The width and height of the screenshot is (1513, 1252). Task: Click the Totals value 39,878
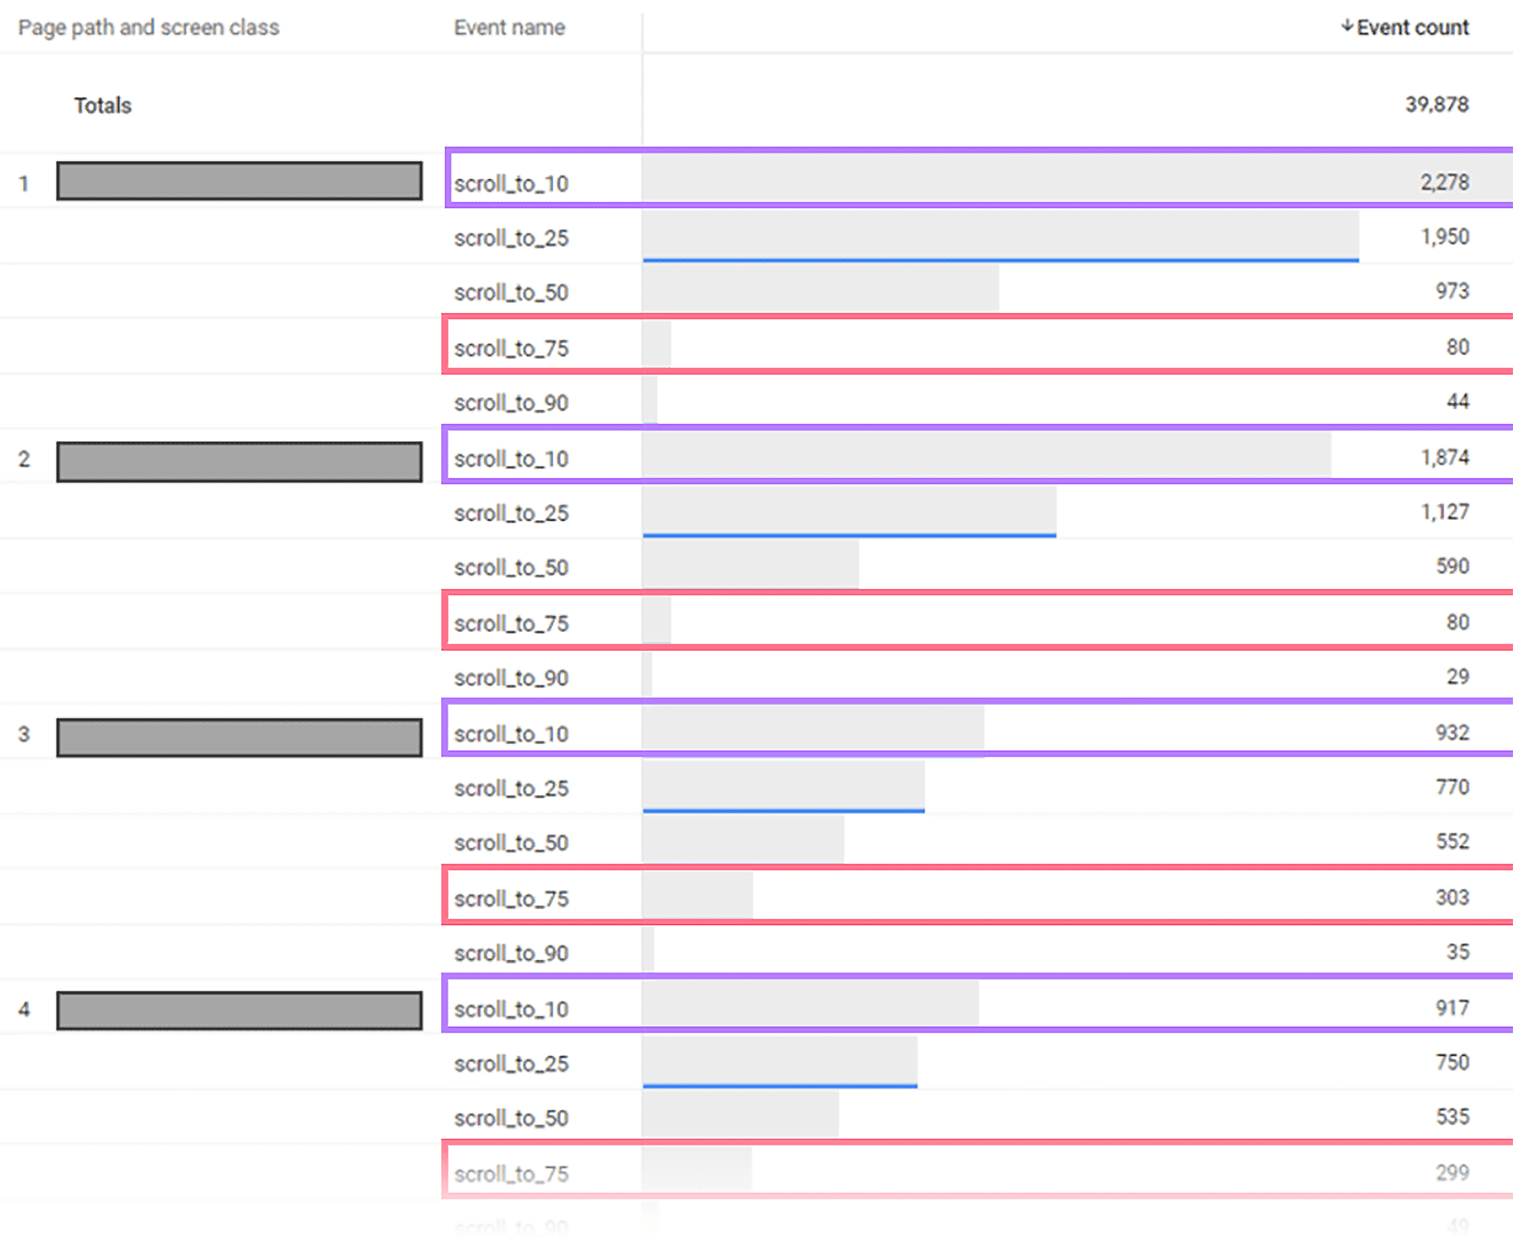pos(1436,105)
